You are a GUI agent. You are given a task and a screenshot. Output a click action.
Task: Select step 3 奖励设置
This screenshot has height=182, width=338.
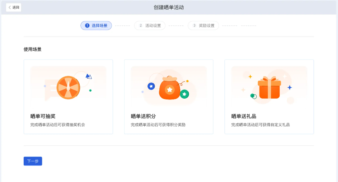(x=203, y=26)
